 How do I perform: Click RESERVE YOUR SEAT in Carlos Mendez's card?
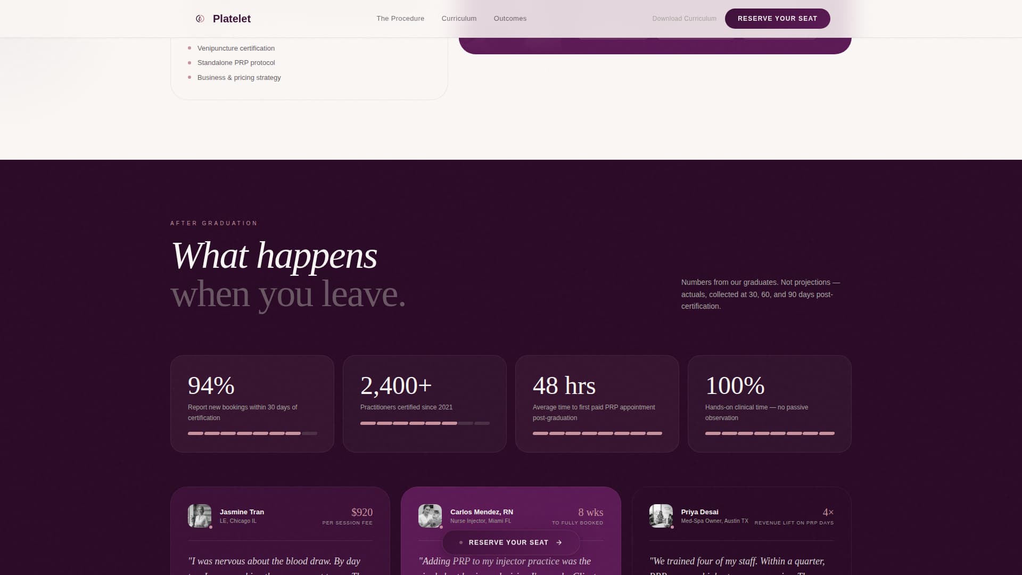pos(508,543)
